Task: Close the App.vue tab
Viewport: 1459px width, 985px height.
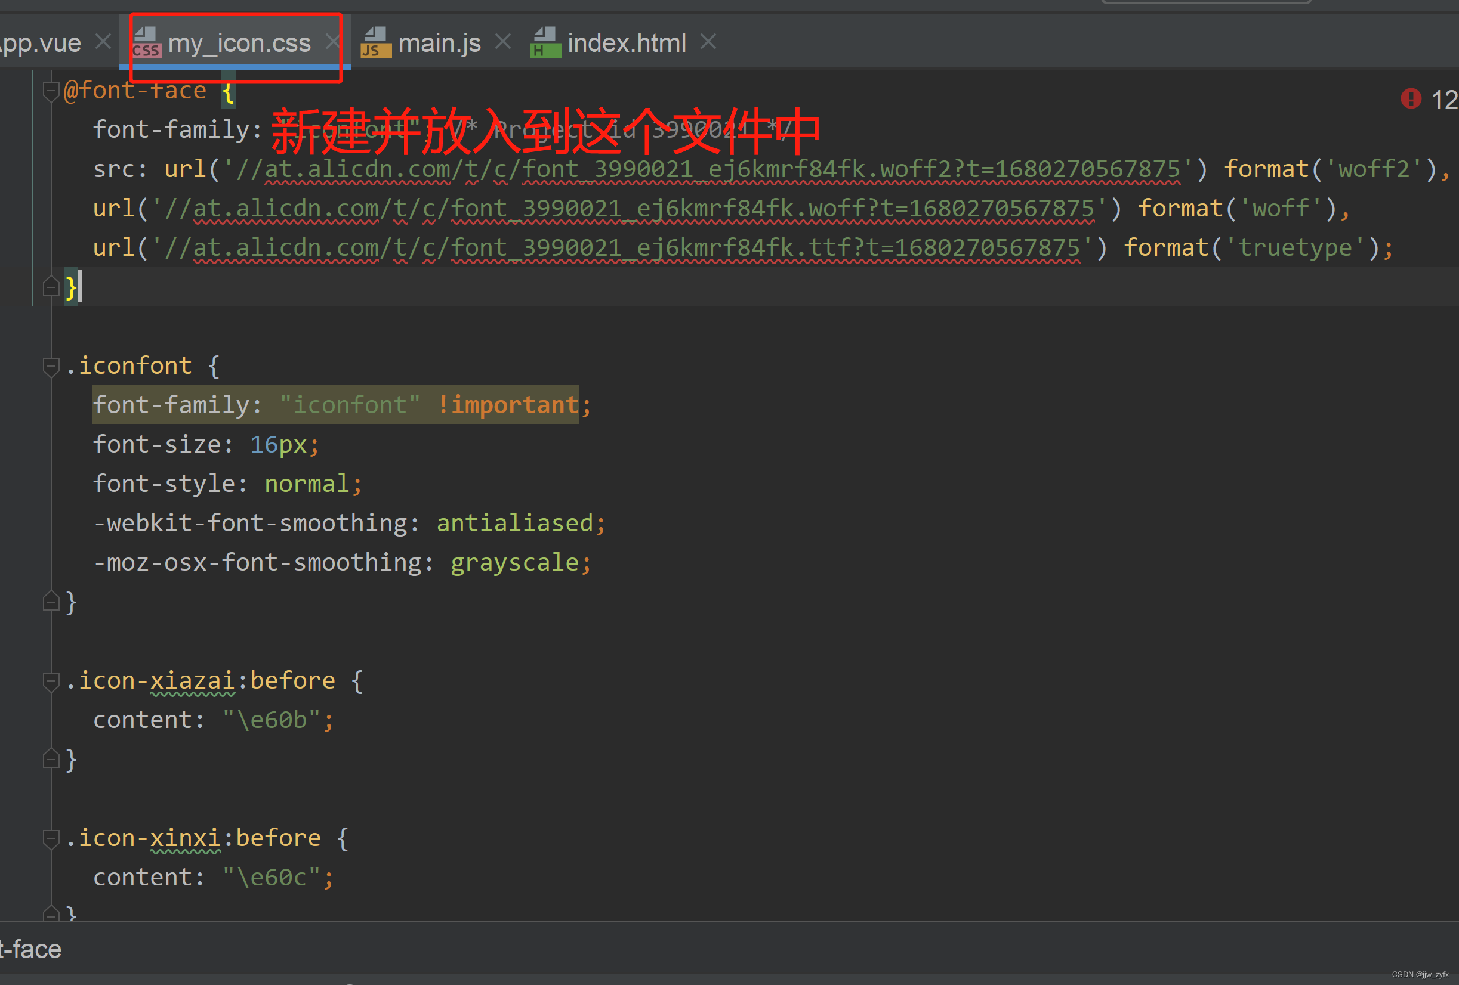Action: tap(103, 42)
